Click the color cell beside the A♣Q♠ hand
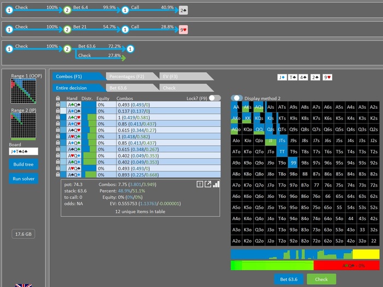Screen dimensions: 383x287 point(63,104)
